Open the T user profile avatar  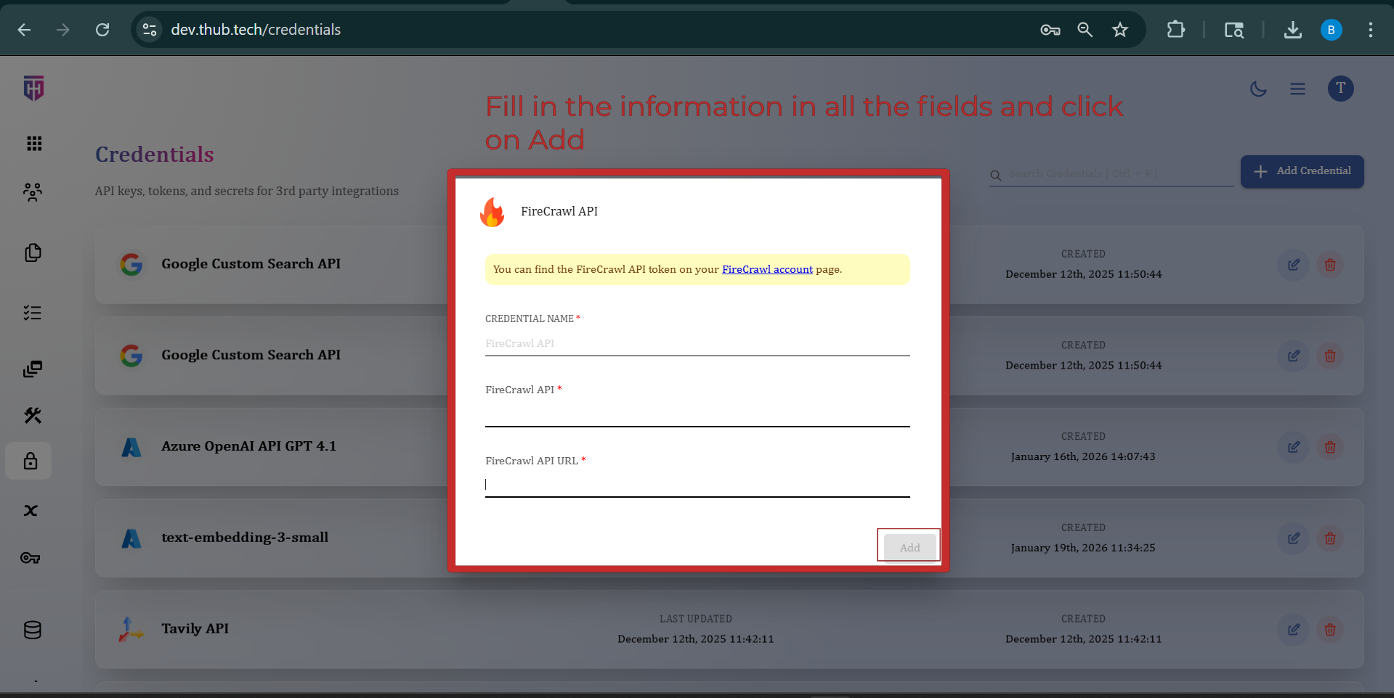(1340, 89)
